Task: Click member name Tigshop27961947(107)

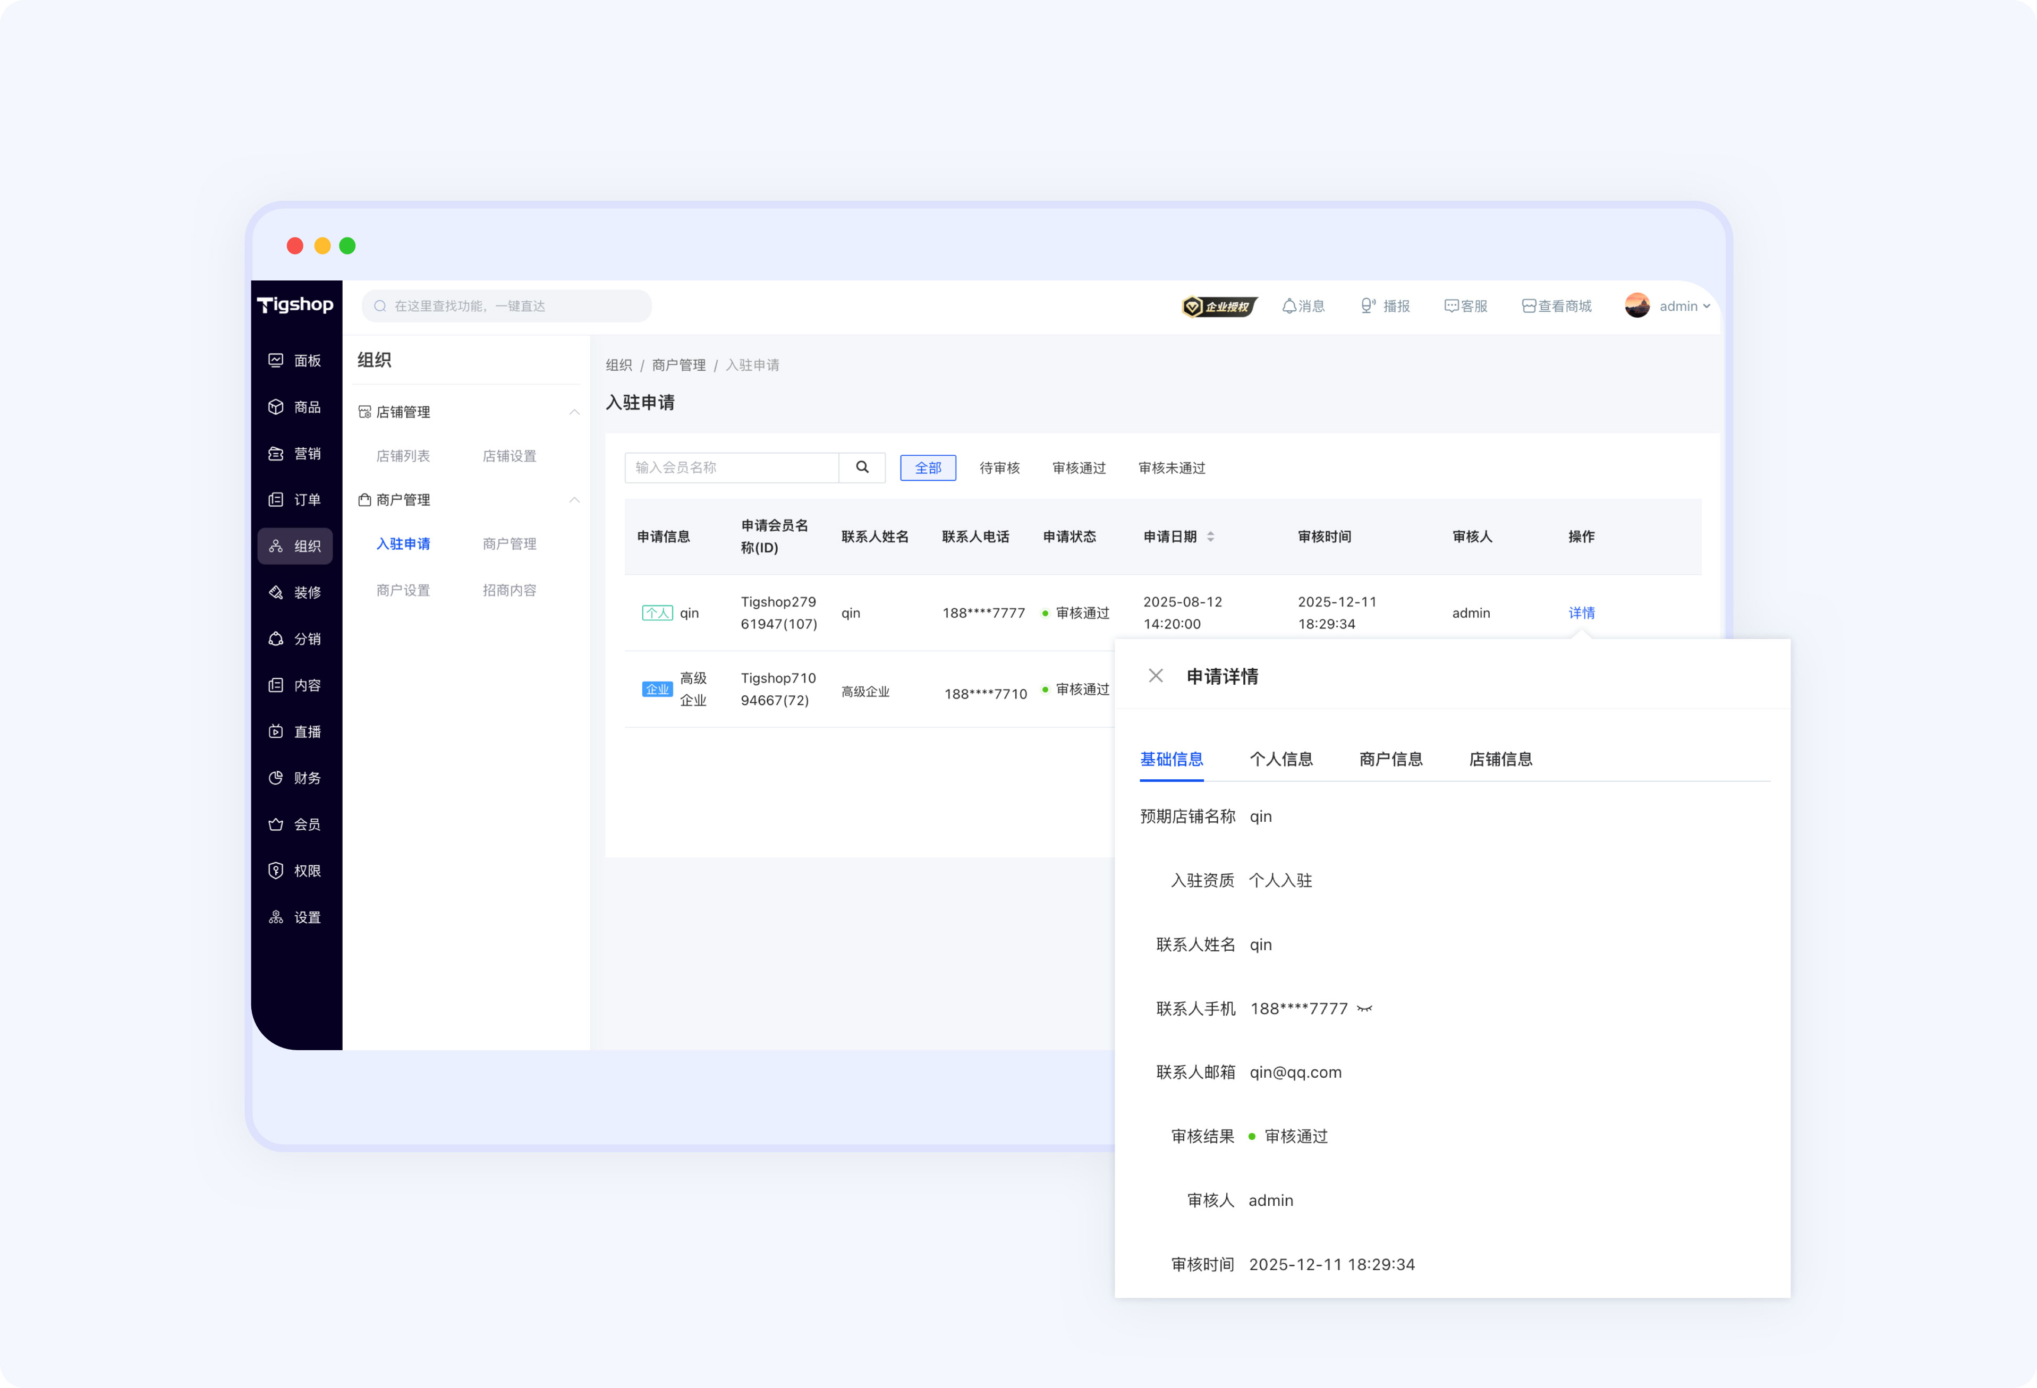Action: click(778, 612)
